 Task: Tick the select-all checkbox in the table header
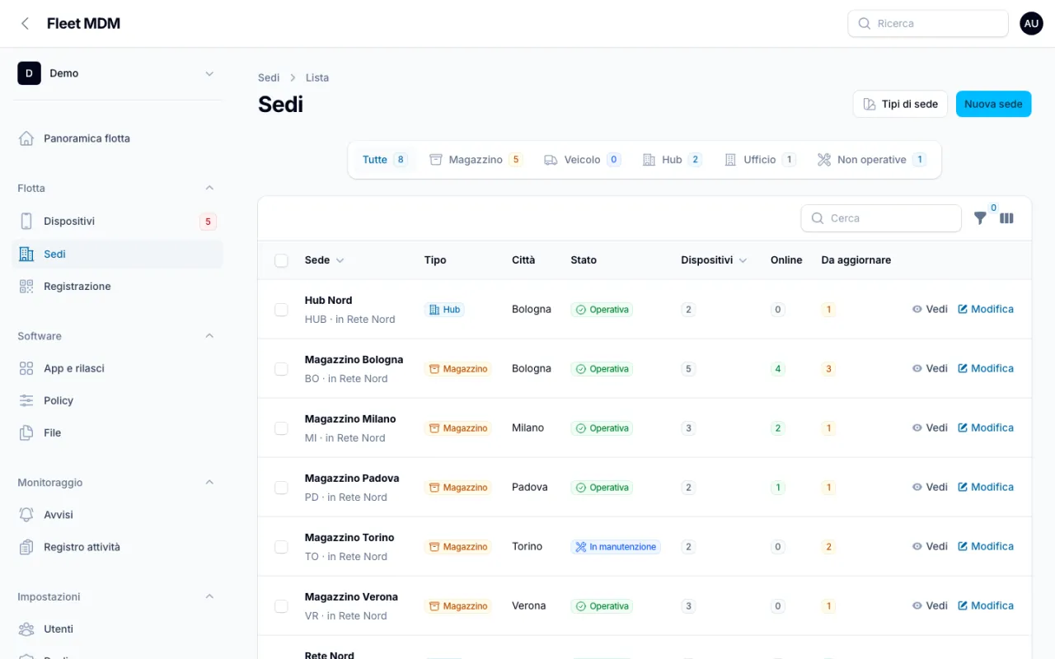281,260
